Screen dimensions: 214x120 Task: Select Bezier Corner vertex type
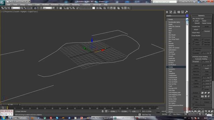pyautogui.click(x=201, y=23)
